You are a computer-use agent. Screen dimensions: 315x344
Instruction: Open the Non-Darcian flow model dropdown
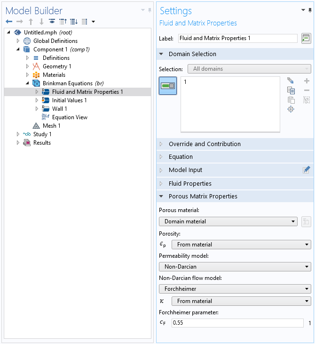coord(235,289)
